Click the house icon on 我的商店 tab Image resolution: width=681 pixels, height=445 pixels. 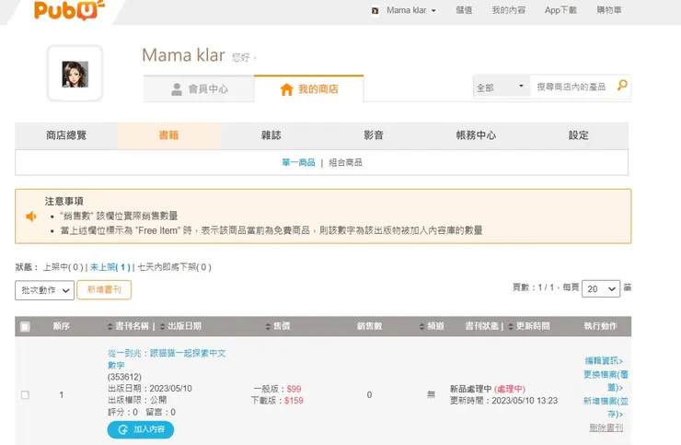[286, 89]
